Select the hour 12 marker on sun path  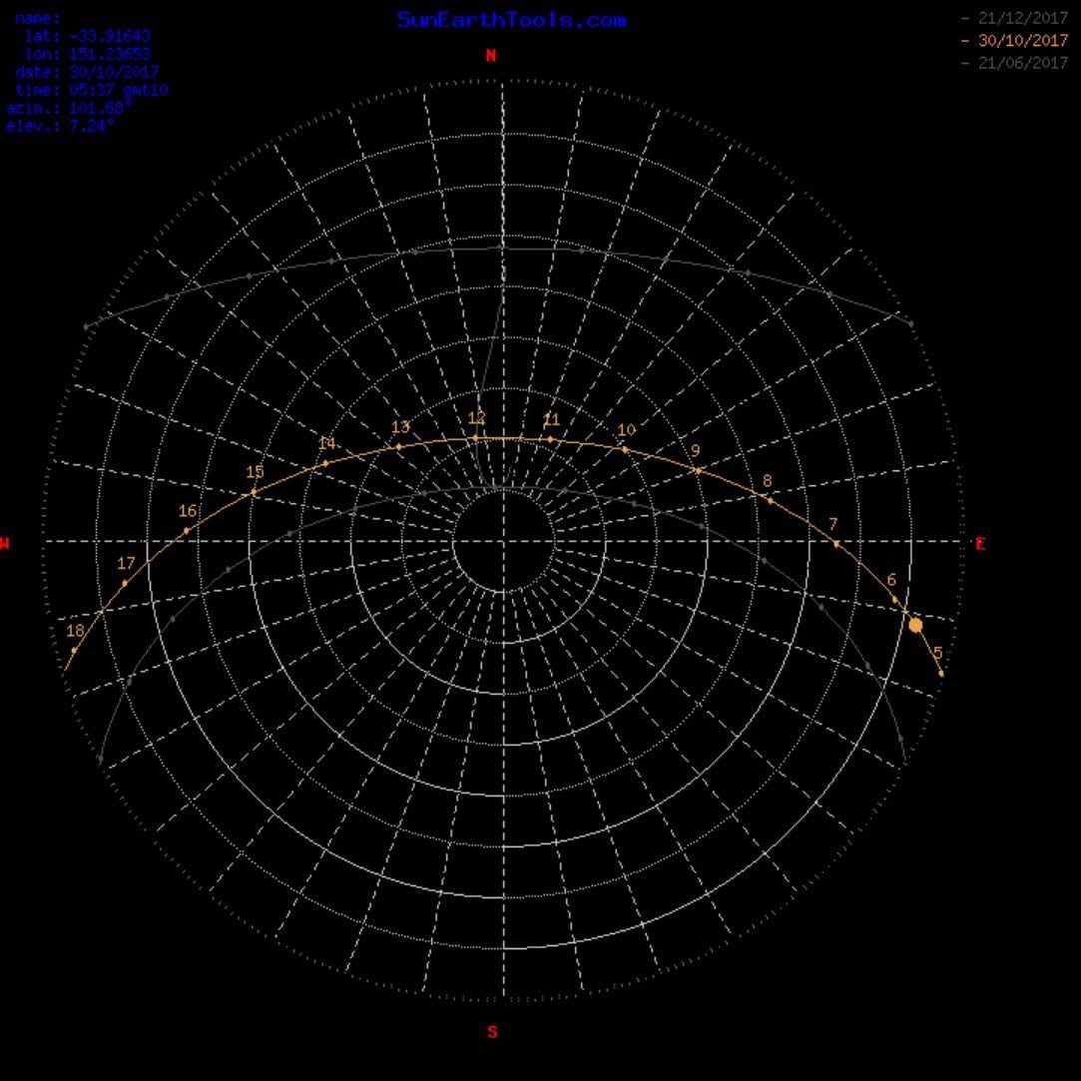click(475, 438)
